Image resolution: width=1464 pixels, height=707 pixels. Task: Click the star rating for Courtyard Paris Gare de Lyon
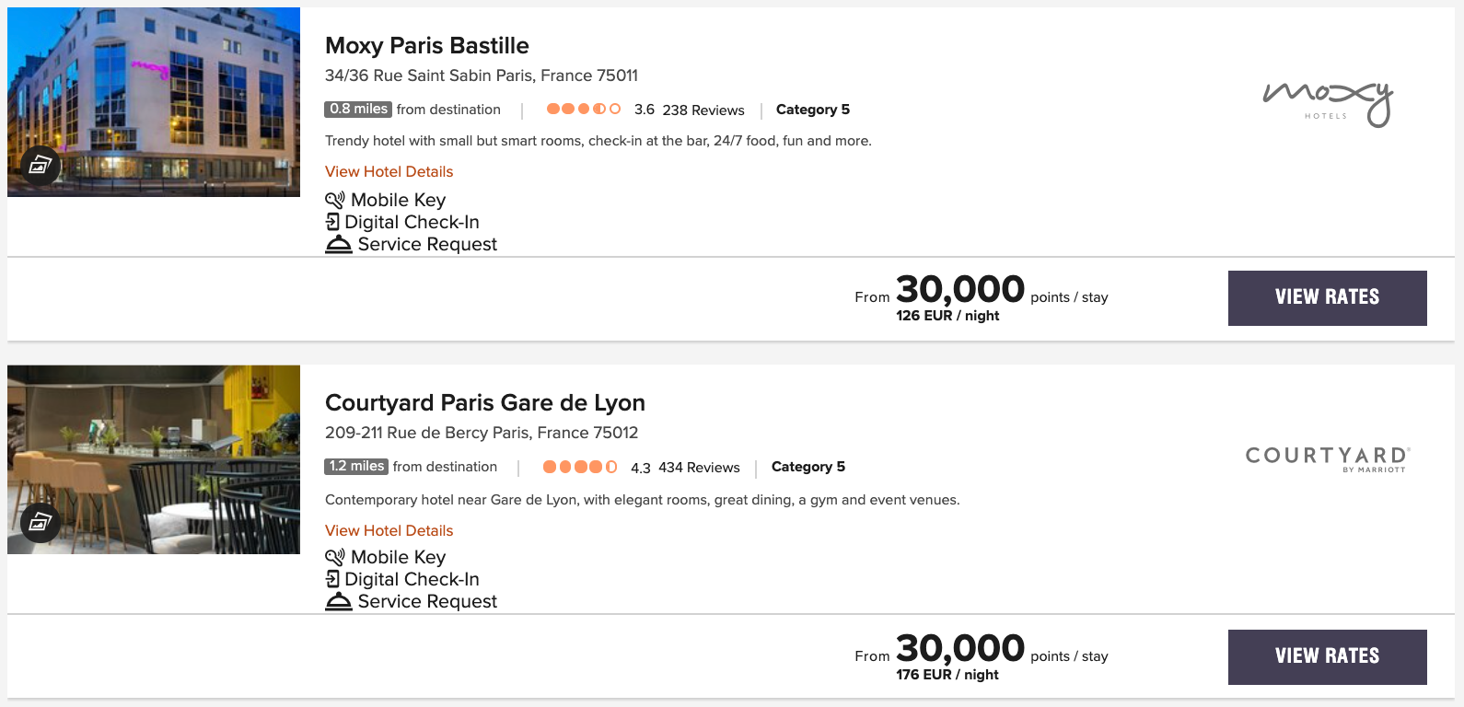tap(580, 467)
